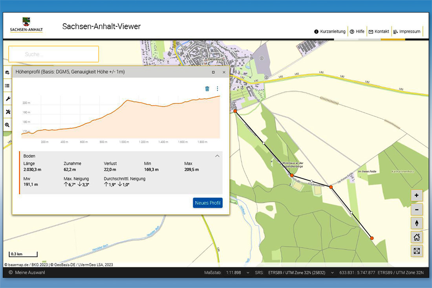Maximize the Höhenprofil panel
Image resolution: width=432 pixels, height=288 pixels.
point(213,72)
